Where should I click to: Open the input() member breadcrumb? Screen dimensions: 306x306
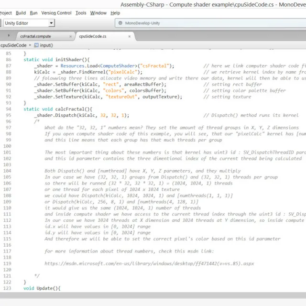pos(46,45)
